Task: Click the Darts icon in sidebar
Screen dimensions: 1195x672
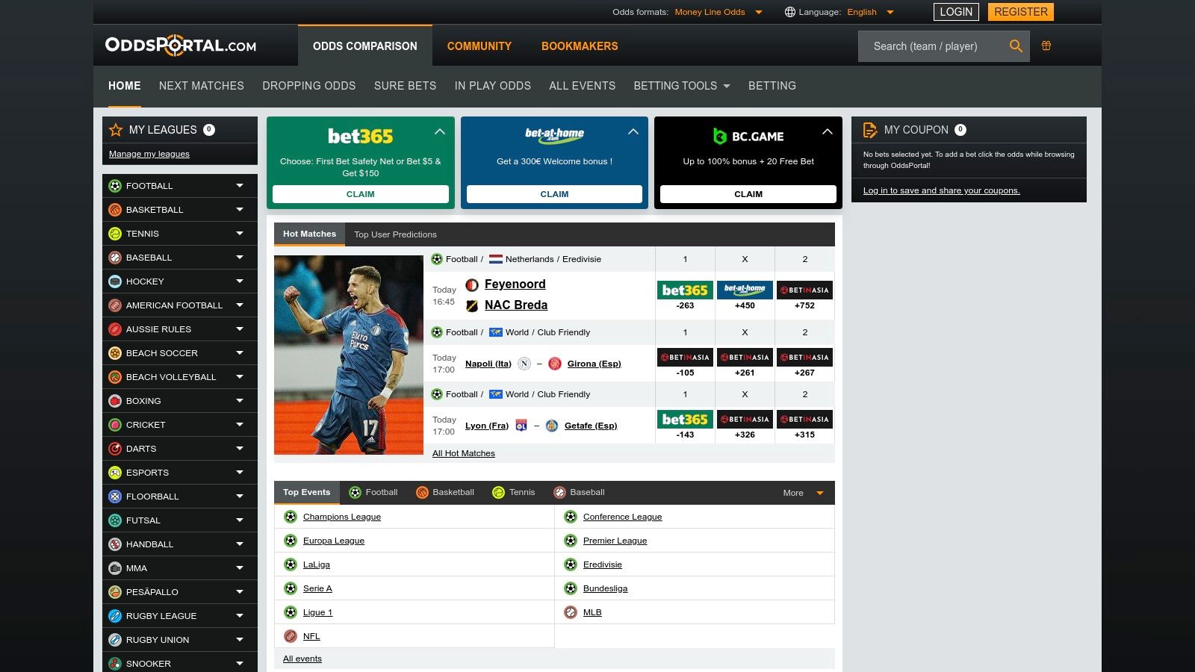Action: pyautogui.click(x=115, y=449)
